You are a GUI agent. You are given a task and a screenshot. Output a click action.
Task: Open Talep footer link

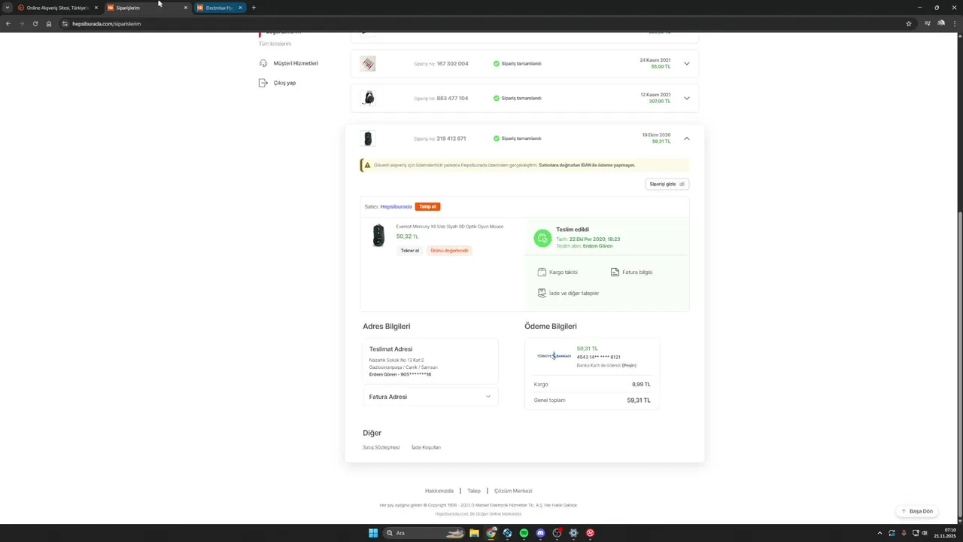(474, 491)
